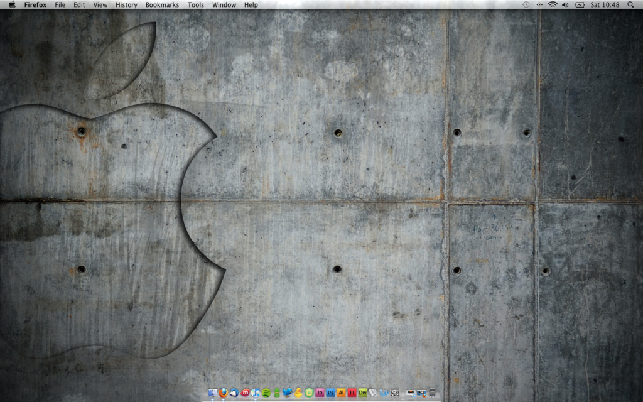Viewport: 643px width, 402px height.
Task: Click the Finder icon in dock
Action: coord(213,393)
